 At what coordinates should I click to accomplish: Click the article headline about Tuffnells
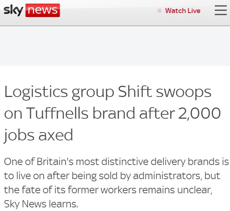point(112,114)
